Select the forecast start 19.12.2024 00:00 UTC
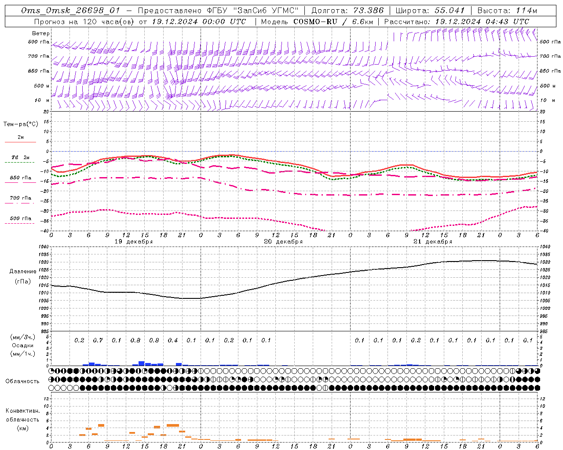Screen dimensions: 563x450 click(x=199, y=22)
